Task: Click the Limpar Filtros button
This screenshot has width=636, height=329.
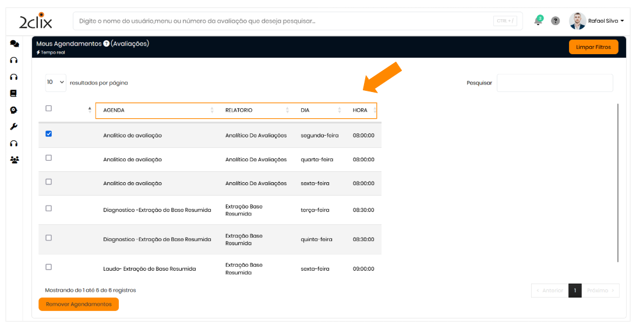Action: (593, 47)
